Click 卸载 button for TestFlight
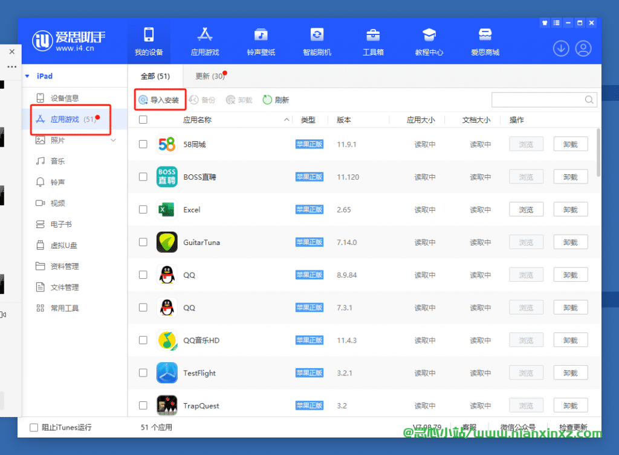Screen dimensions: 619x455 pyautogui.click(x=571, y=373)
